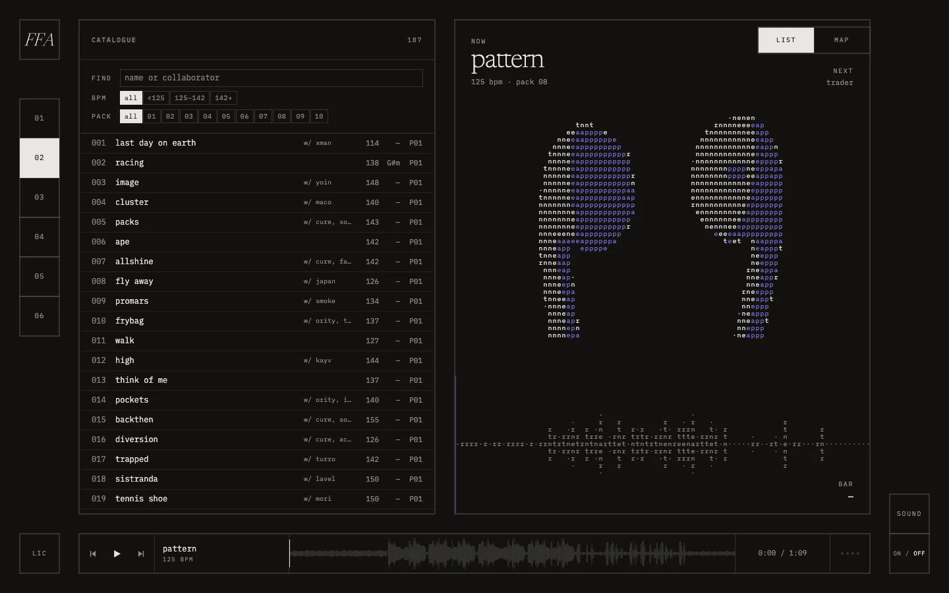The height and width of the screenshot is (593, 949).
Task: Play the current track
Action: click(x=117, y=553)
